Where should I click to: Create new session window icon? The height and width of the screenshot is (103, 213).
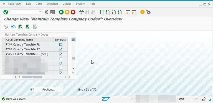(x=128, y=12)
